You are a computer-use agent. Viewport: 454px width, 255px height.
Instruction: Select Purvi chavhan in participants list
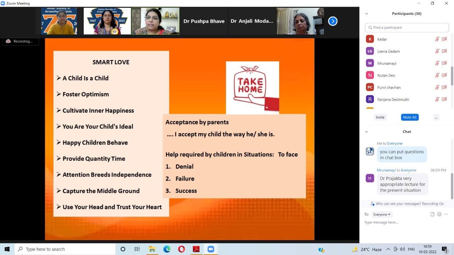[x=389, y=87]
